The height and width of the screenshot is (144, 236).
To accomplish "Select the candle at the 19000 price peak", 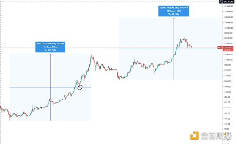I will tap(91, 58).
